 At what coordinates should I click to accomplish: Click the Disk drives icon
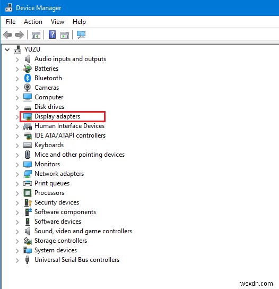click(x=28, y=108)
